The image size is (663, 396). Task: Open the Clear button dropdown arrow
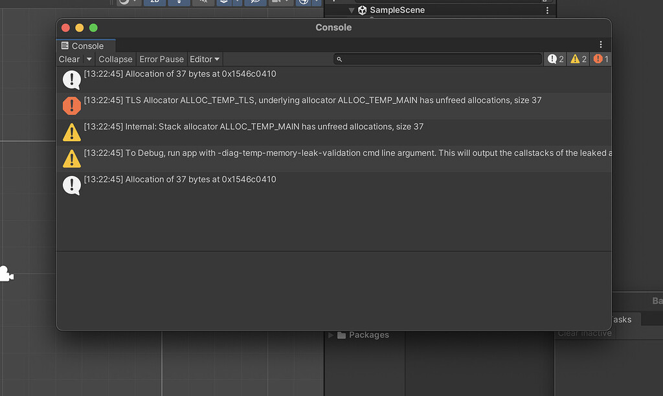(88, 59)
